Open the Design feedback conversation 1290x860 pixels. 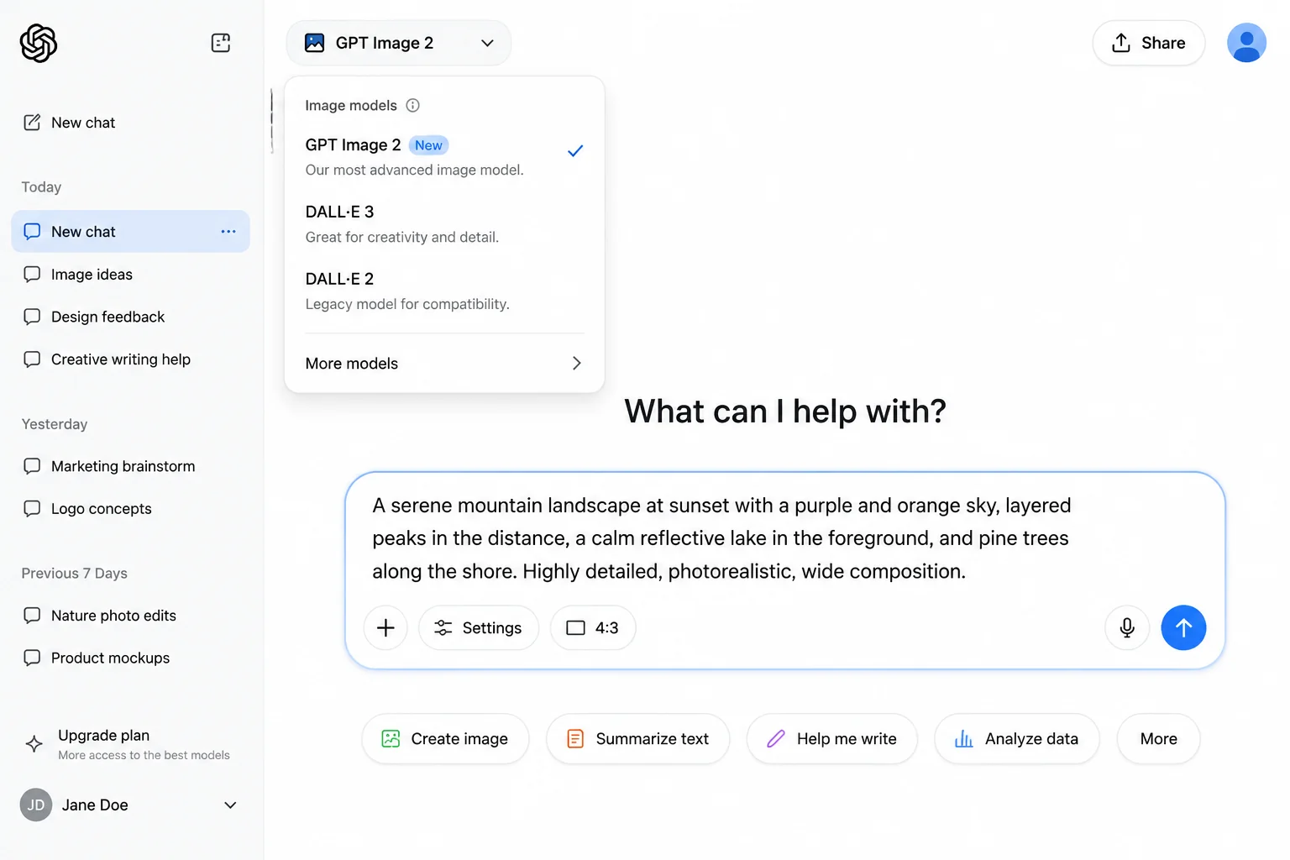[130, 317]
